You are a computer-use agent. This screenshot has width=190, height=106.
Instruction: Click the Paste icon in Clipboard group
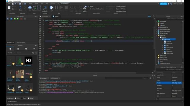9,8
